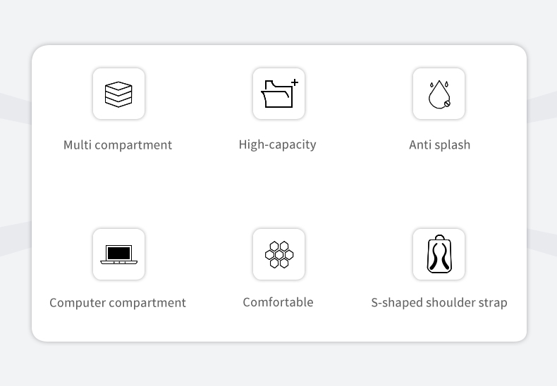This screenshot has height=386, width=557.
Task: Select the folder High-capacity icon
Action: [x=279, y=94]
